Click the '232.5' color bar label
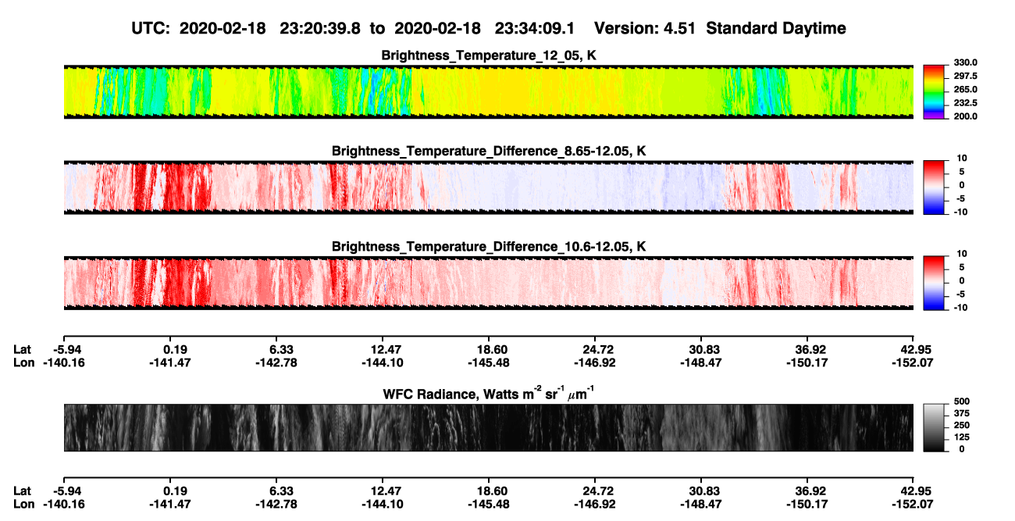The image size is (1015, 521). tap(964, 102)
